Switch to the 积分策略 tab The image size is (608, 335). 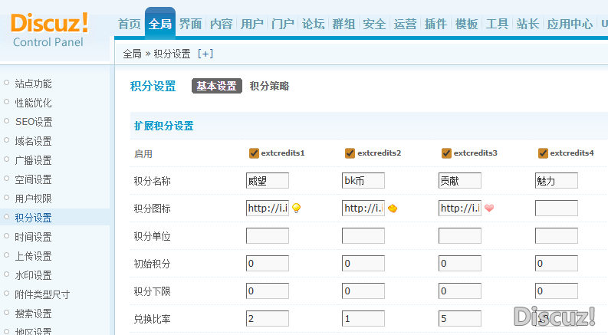(269, 87)
